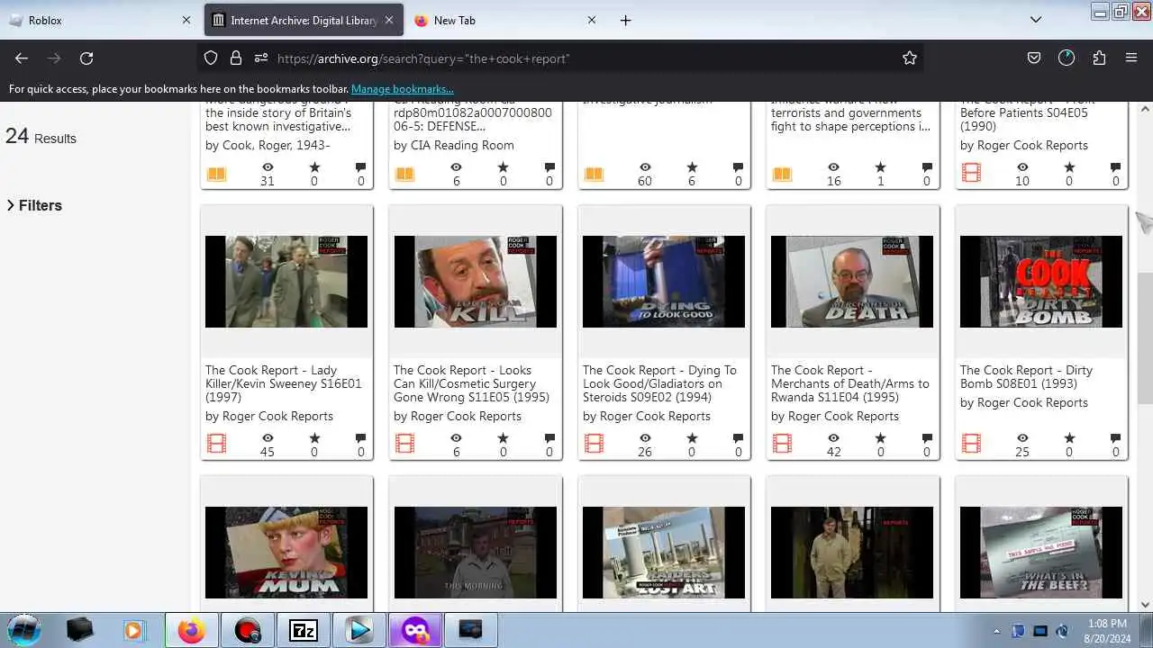Open Dying To Look Good thumbnail

[x=664, y=282]
